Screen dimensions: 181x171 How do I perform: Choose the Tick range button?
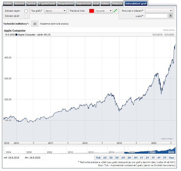(98, 158)
